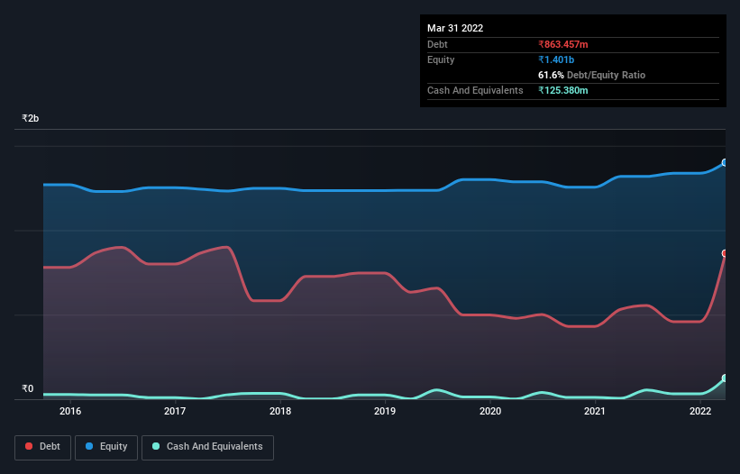Click the 2017 x-axis label
The width and height of the screenshot is (740, 474).
click(175, 411)
